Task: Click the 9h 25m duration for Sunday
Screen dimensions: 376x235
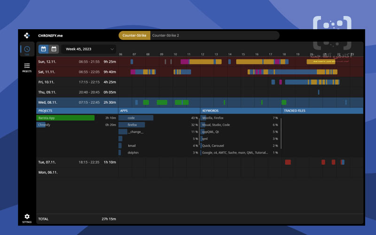Action: pyautogui.click(x=110, y=62)
